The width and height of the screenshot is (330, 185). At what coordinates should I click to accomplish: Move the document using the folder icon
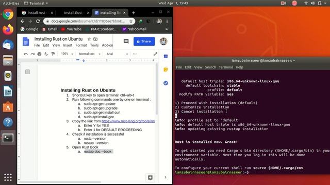(x=95, y=39)
